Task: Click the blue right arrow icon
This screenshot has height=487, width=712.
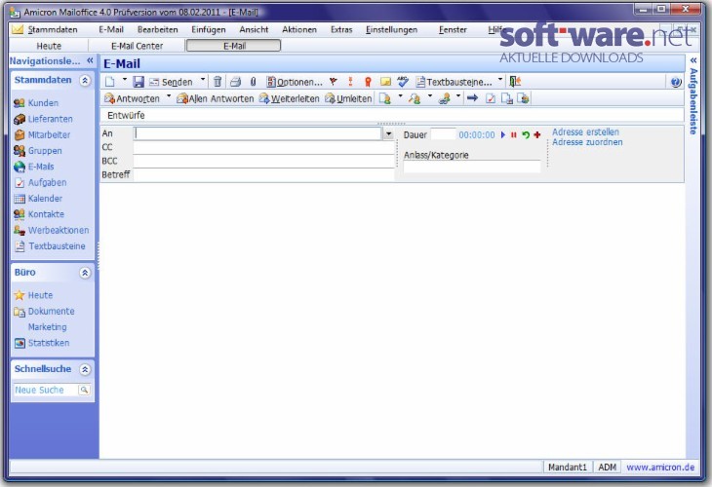Action: pyautogui.click(x=472, y=98)
